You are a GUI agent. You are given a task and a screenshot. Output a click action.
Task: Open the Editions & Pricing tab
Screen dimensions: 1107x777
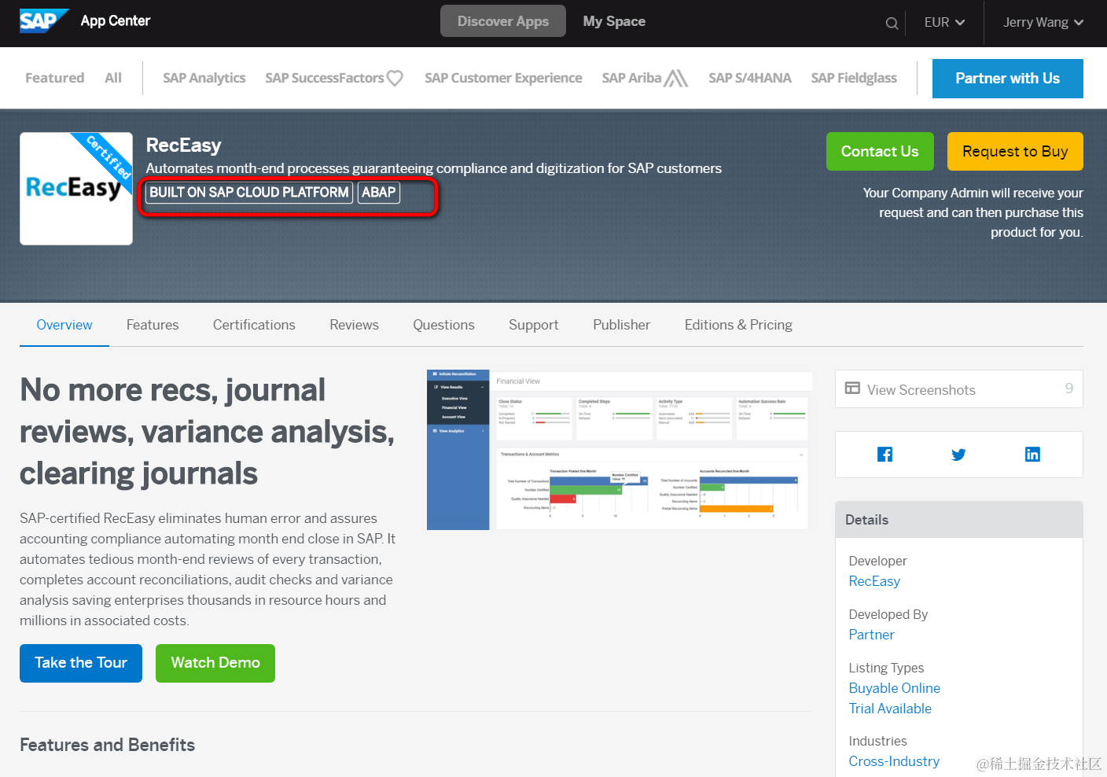738,325
